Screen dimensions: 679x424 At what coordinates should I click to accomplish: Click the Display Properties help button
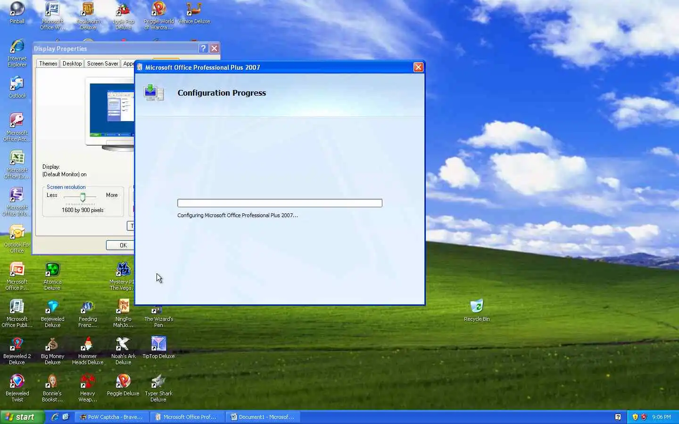click(x=203, y=49)
